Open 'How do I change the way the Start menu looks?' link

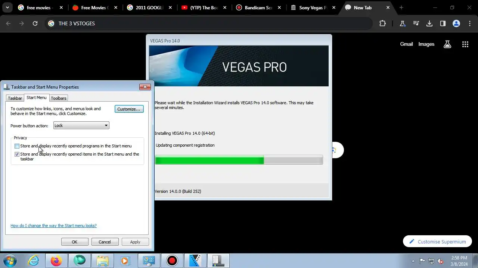tap(53, 226)
